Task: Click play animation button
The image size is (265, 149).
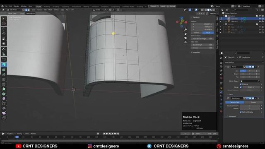Action: pos(113,134)
